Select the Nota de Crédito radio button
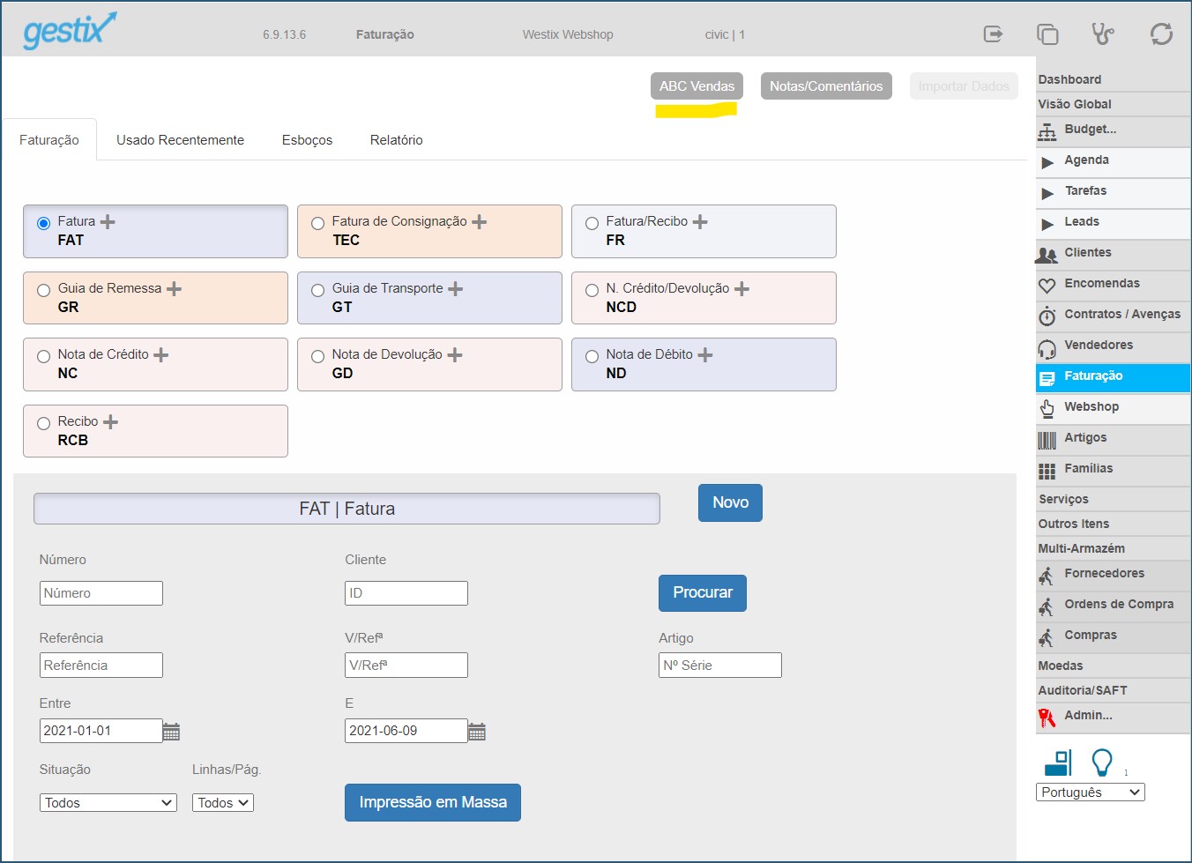The width and height of the screenshot is (1192, 863). click(x=43, y=356)
